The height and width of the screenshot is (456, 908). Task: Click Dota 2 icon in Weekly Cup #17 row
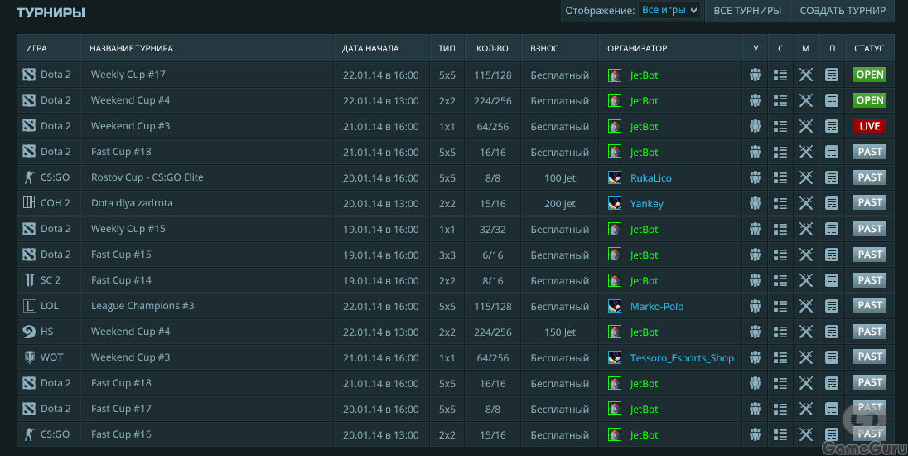click(29, 75)
